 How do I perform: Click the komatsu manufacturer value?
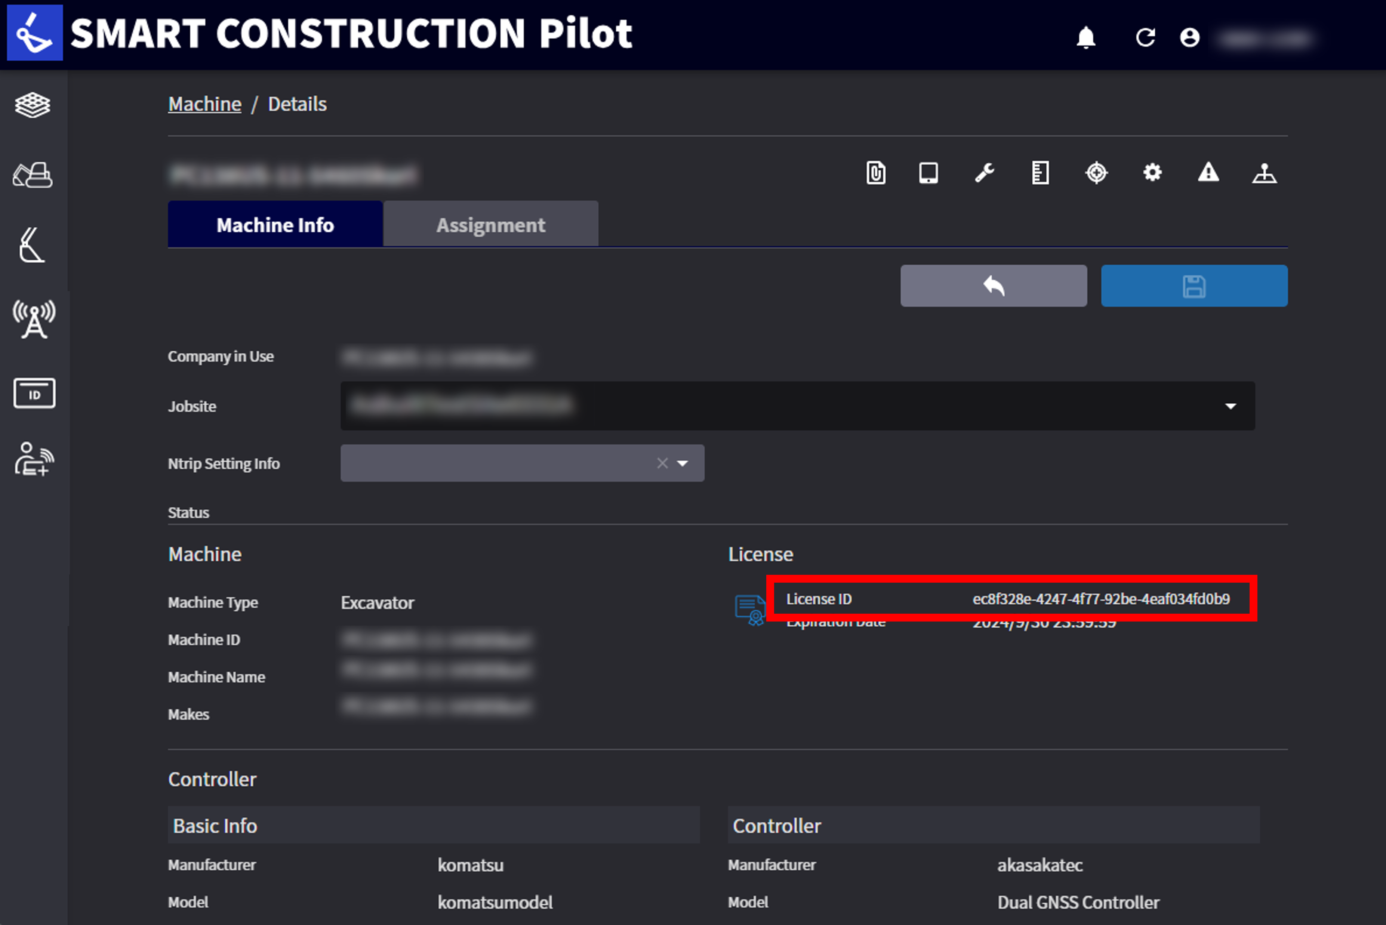[470, 865]
